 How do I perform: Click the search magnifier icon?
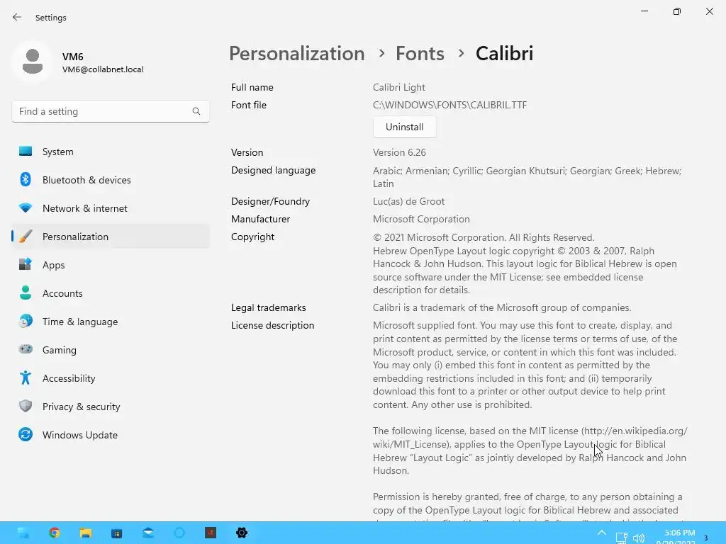click(x=196, y=111)
